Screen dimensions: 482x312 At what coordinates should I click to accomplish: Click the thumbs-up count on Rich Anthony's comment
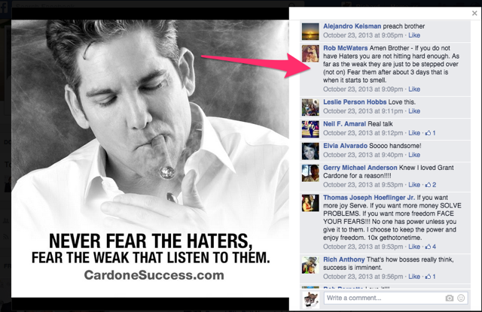[x=430, y=277]
